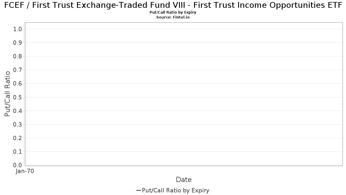Click the 'Put/Call Ratio by Expiry' subtitle

[173, 12]
